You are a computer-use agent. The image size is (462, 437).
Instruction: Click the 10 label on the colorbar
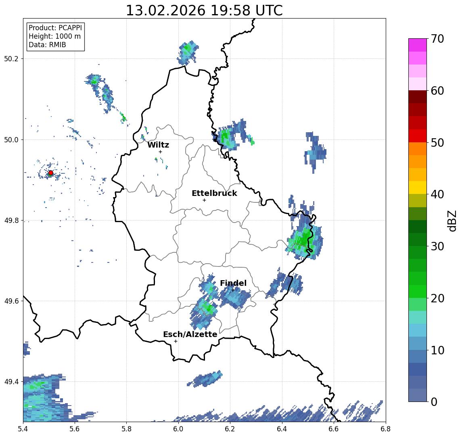tap(437, 350)
